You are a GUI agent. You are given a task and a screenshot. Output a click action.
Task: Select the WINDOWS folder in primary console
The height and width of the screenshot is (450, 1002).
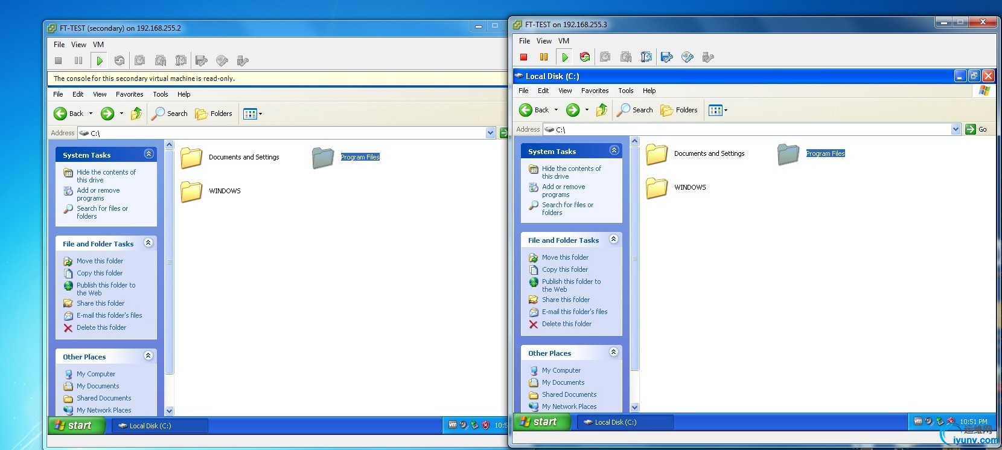675,188
